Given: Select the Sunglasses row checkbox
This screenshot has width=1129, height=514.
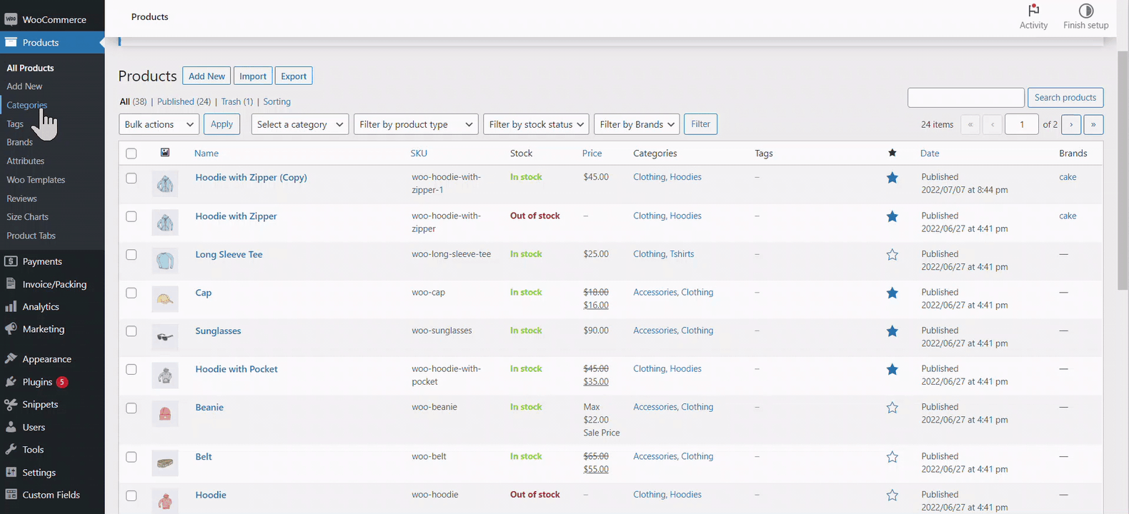Looking at the screenshot, I should (x=131, y=331).
